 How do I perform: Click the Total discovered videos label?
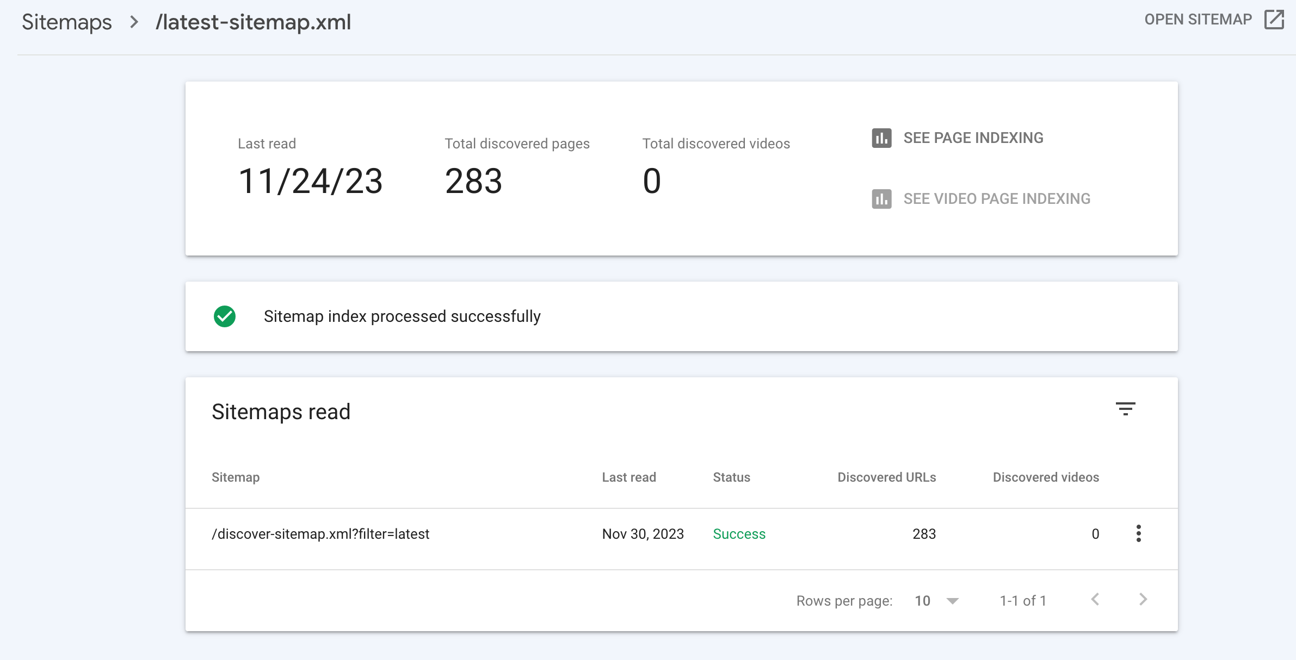pos(716,144)
